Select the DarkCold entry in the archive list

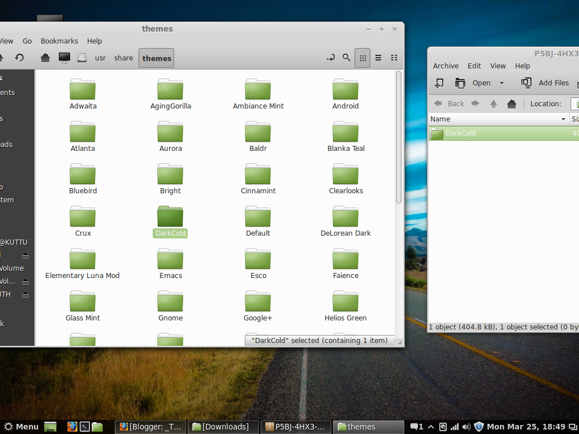461,133
